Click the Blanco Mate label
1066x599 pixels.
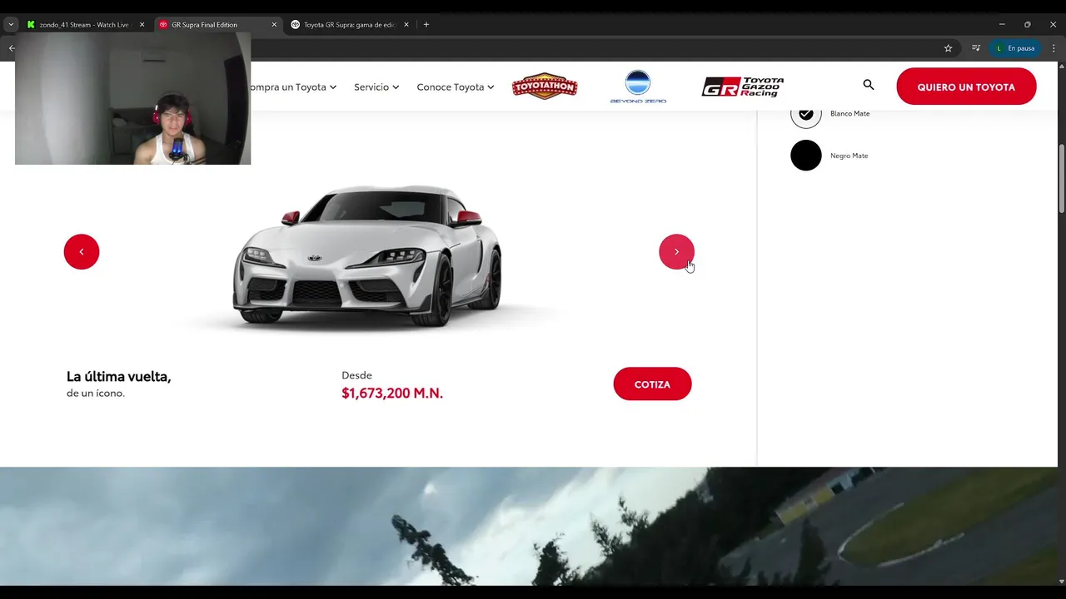849,114
